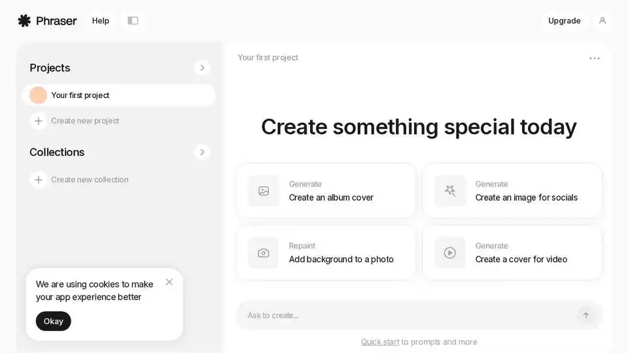Open the Help menu
This screenshot has width=628, height=353.
(101, 21)
